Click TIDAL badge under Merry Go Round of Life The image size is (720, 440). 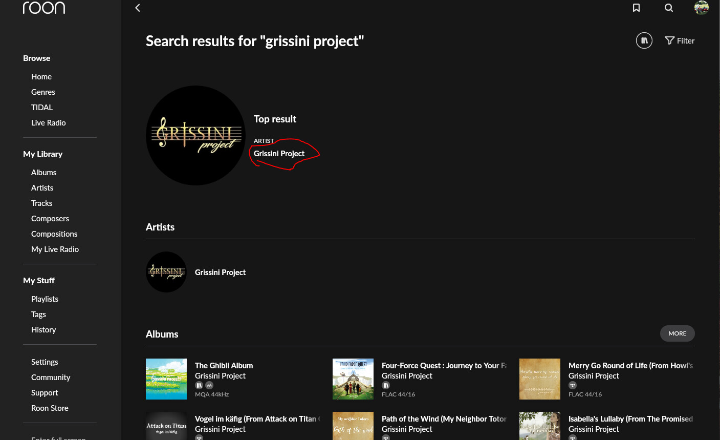click(573, 385)
